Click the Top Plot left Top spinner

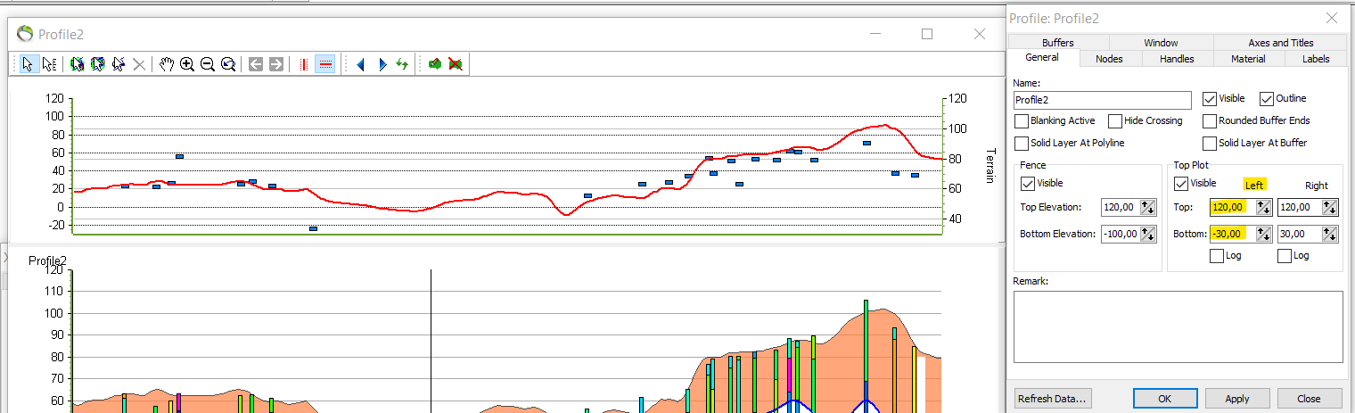(1263, 207)
